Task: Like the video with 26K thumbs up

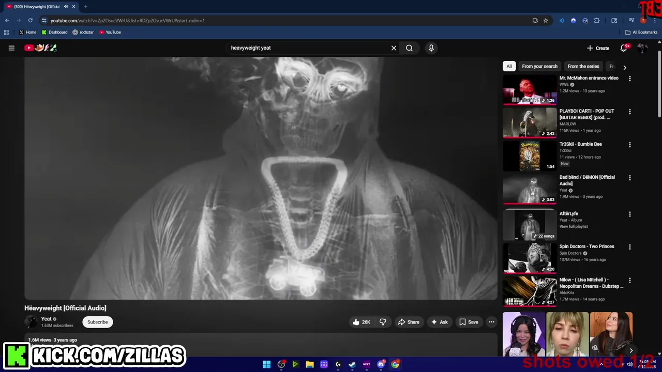Action: (x=362, y=322)
